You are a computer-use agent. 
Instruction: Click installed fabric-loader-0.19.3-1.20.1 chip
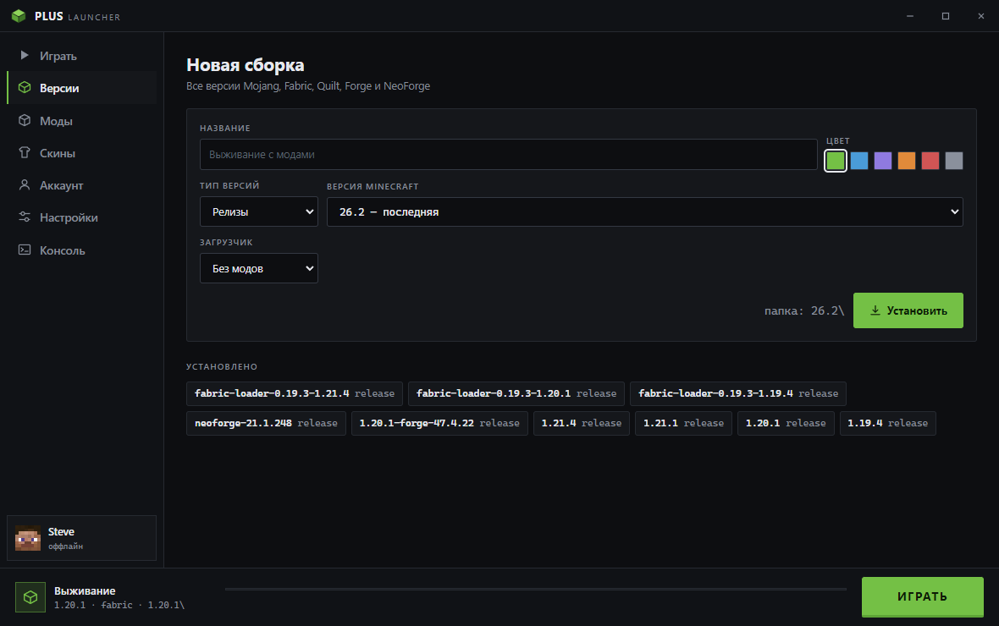pyautogui.click(x=516, y=393)
